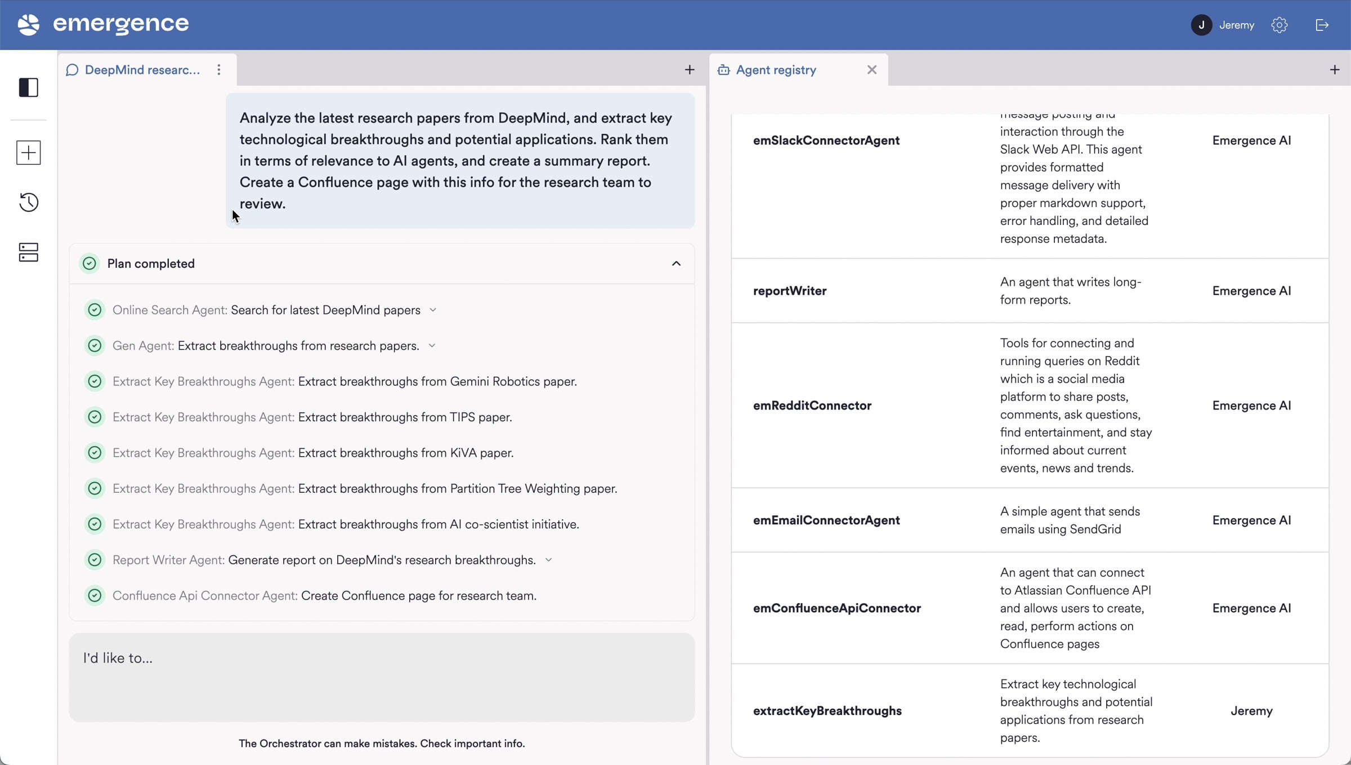The height and width of the screenshot is (765, 1351).
Task: Click the new chat plus icon in sidebar
Action: 28,152
